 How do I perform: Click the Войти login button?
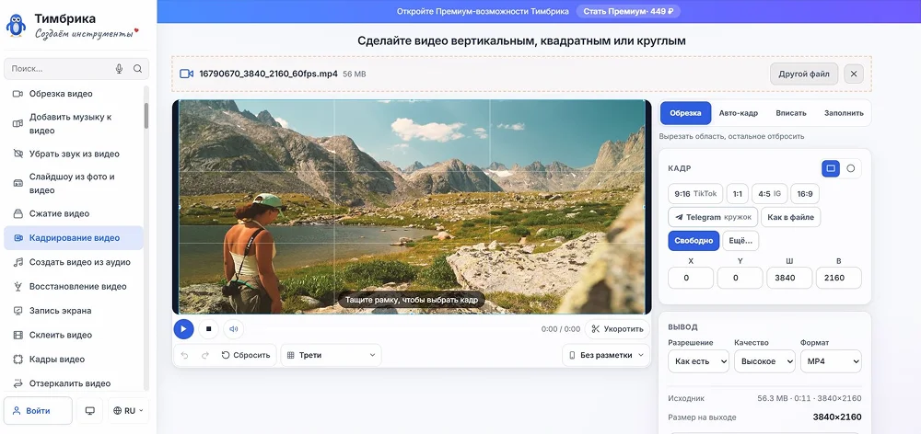(38, 410)
